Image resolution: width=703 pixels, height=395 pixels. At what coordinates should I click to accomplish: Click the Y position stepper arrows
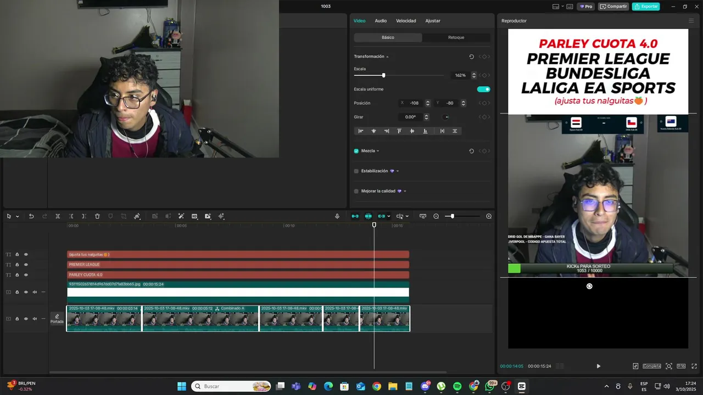click(x=463, y=103)
